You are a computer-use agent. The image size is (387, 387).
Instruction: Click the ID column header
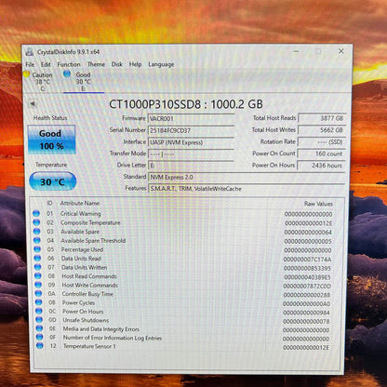tap(49, 203)
